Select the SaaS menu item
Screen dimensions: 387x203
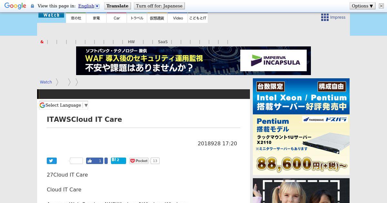pyautogui.click(x=163, y=42)
